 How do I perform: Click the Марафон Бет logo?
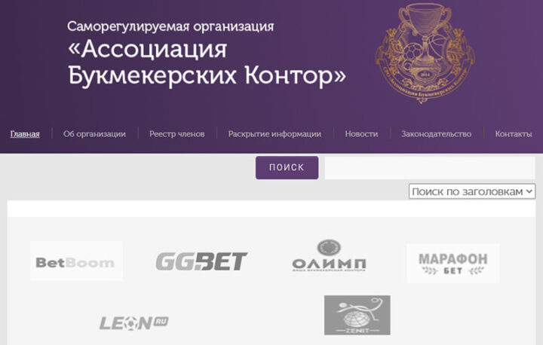click(x=452, y=264)
